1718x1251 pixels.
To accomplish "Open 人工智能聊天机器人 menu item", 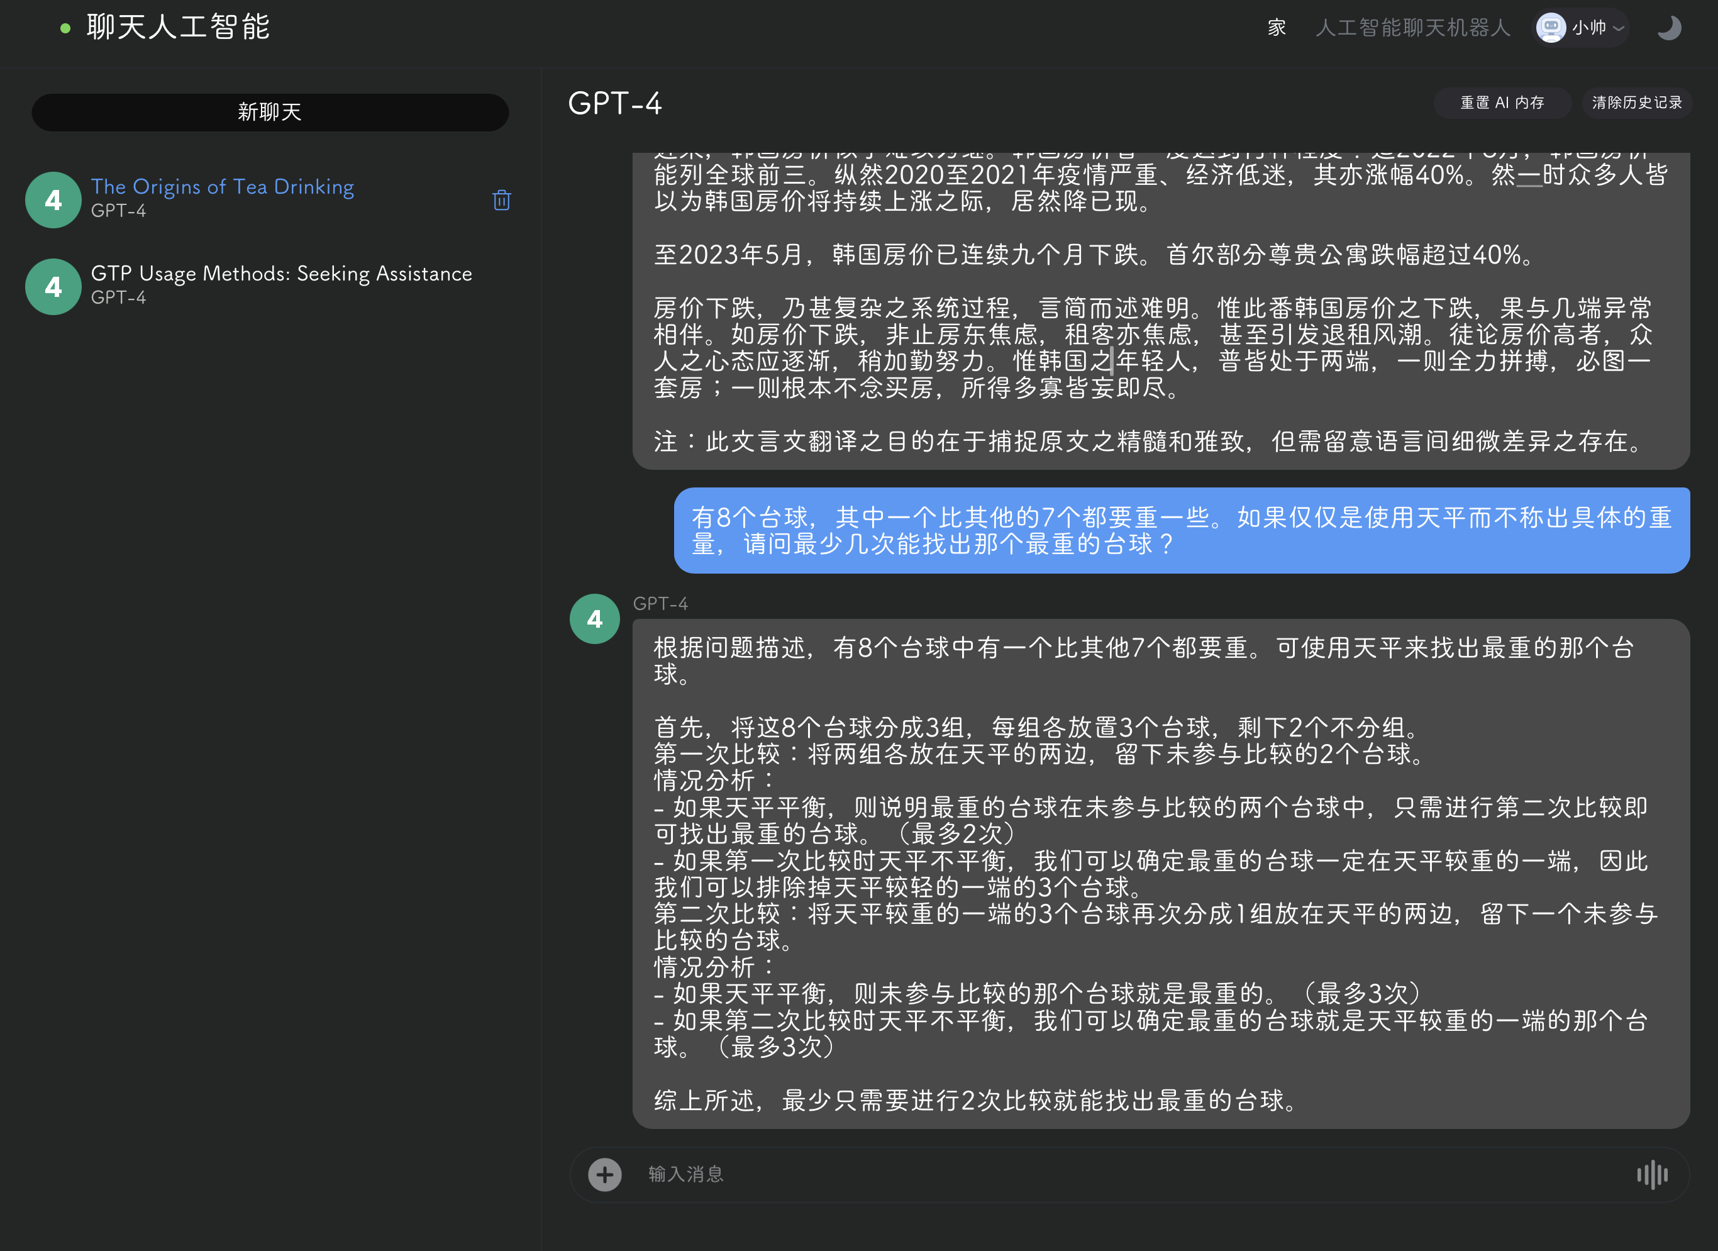I will tap(1413, 28).
